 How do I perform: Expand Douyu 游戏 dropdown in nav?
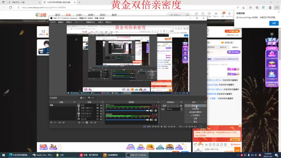point(103,15)
